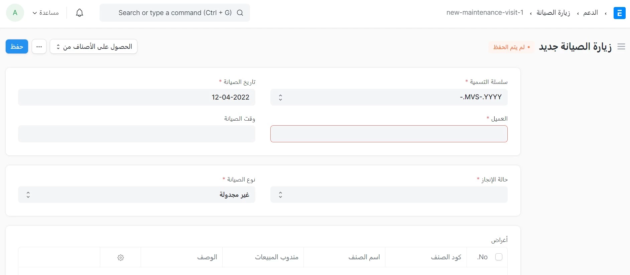Click the وقت الصيانة time field
This screenshot has width=630, height=275.
[x=137, y=134]
